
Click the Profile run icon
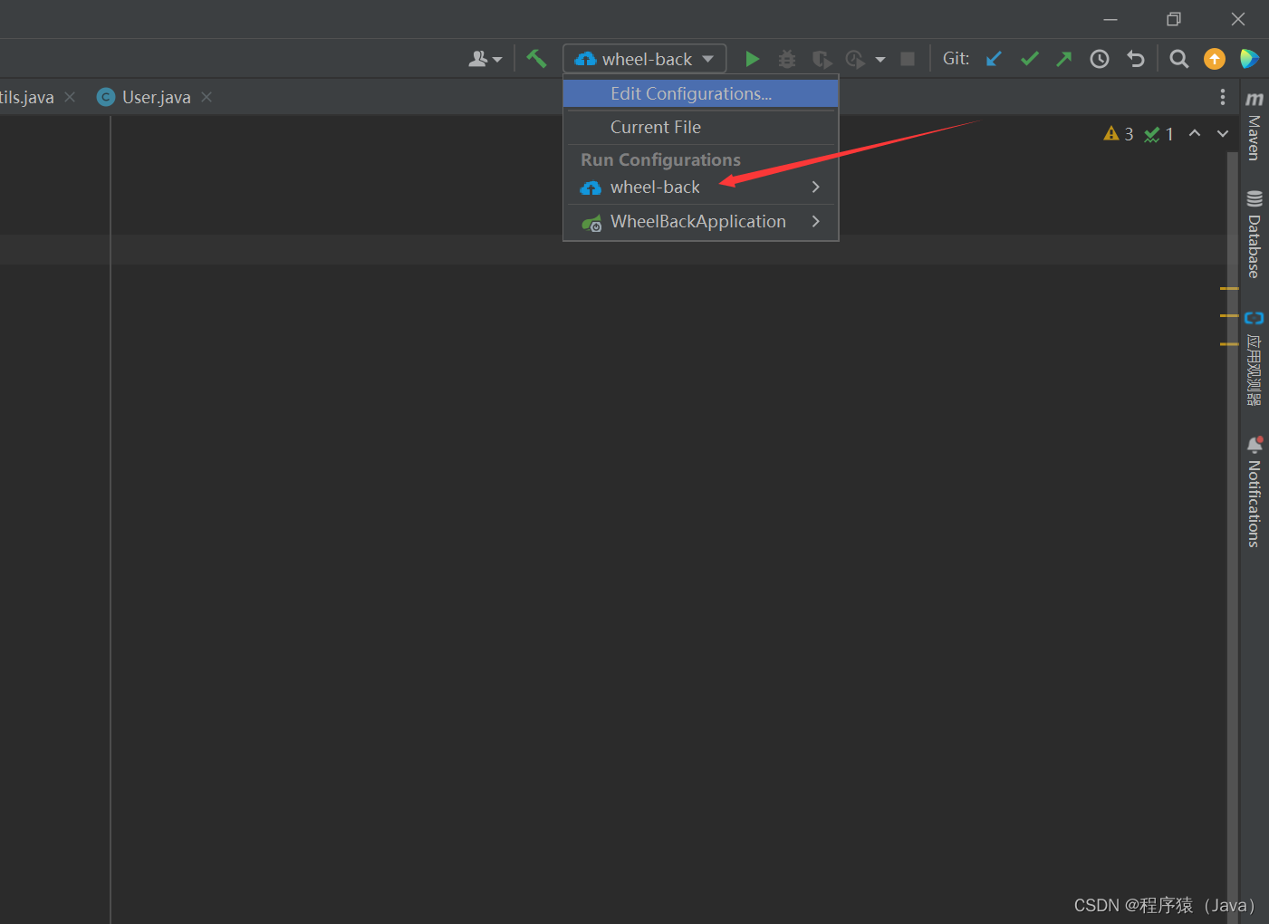coord(855,59)
